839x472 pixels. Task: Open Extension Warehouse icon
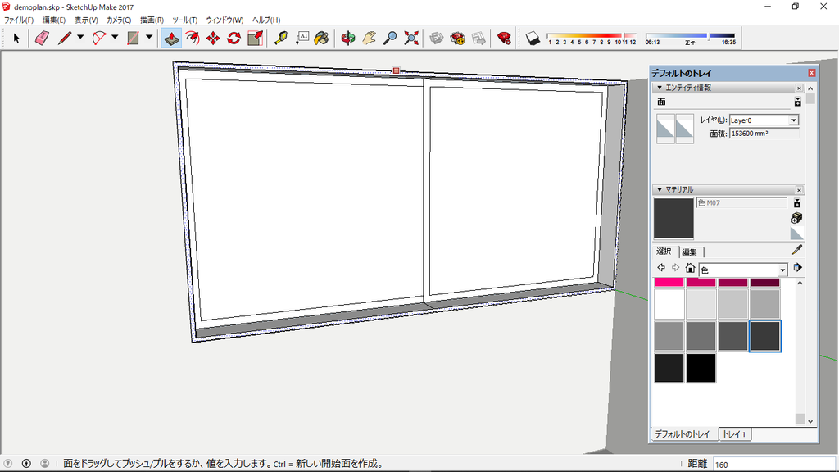pos(457,38)
